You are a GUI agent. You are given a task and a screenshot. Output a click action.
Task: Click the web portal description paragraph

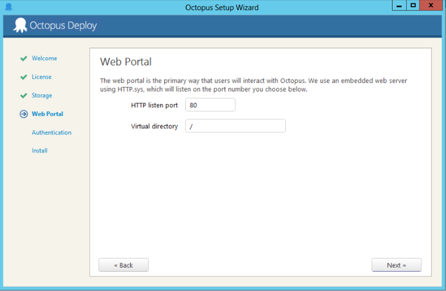tap(253, 85)
